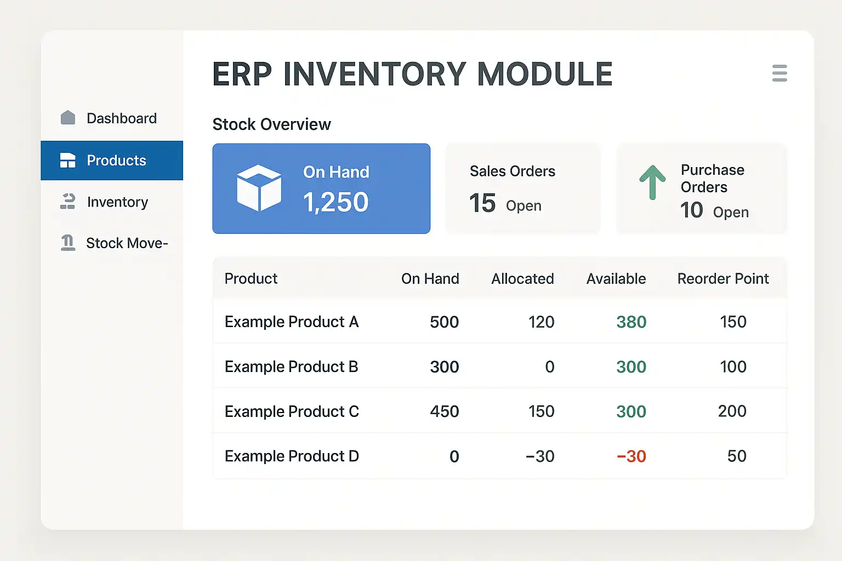Click the green up arrow icon

652,182
